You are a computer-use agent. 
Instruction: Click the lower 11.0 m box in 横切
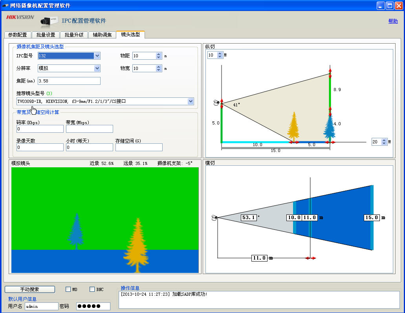(259, 258)
